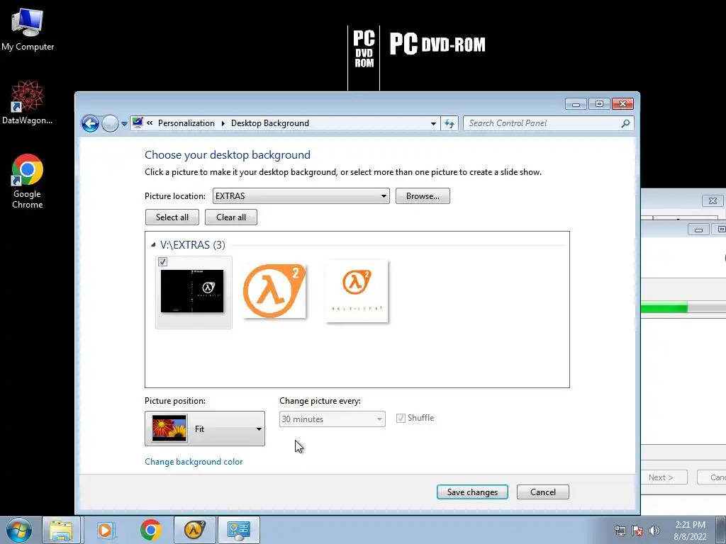Launch DataWagon desktop shortcut
Image resolution: width=726 pixels, height=544 pixels.
click(x=28, y=102)
